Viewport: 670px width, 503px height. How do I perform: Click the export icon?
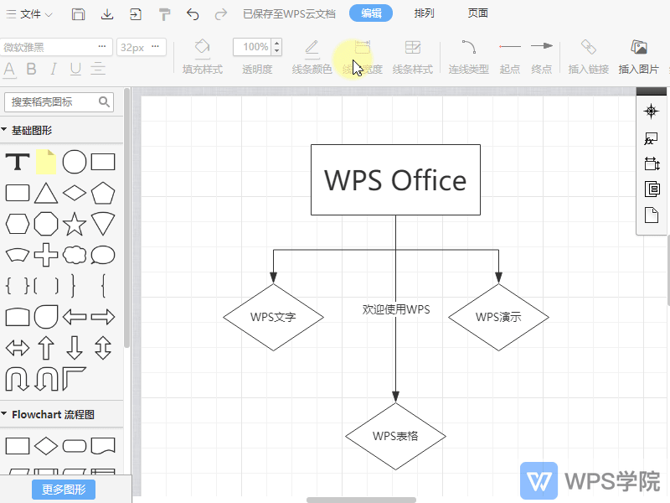(136, 14)
